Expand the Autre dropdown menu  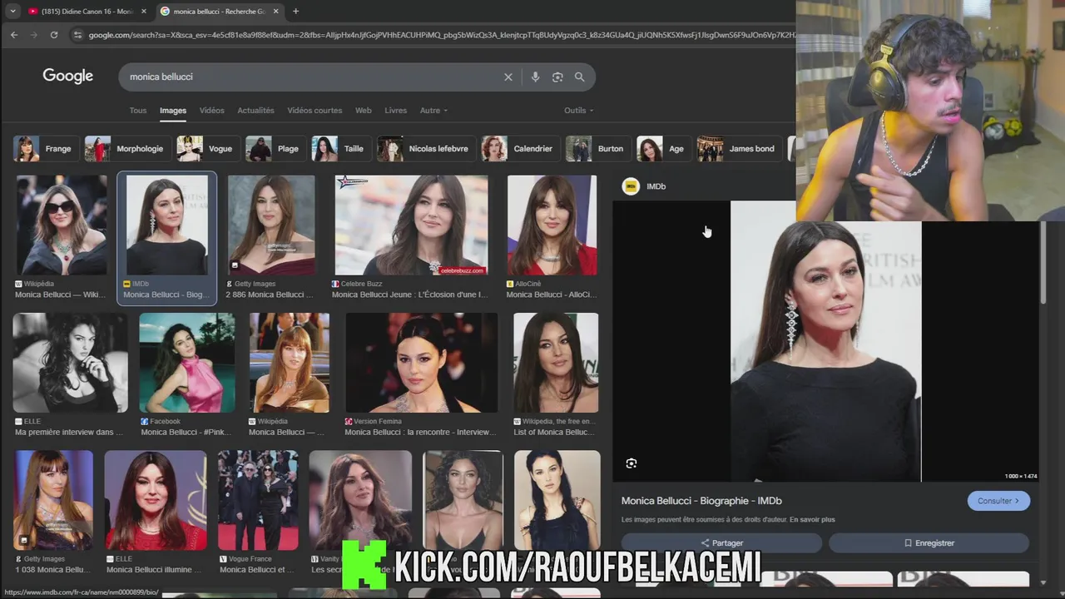coord(433,111)
